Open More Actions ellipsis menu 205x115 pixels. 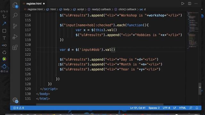point(196,4)
